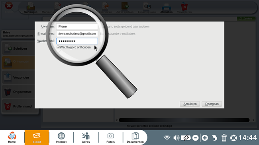259x145 pixels.
Task: Click the Doorsturen toolbar icon
Action: (105, 8)
